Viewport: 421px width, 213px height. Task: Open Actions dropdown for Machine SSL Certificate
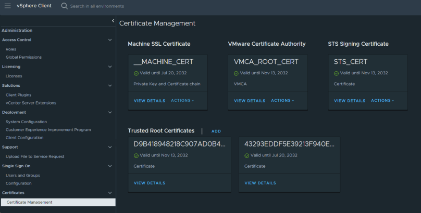tap(182, 101)
